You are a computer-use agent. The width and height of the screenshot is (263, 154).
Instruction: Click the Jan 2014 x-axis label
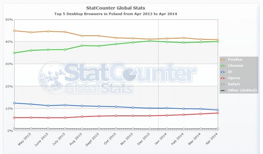(x=161, y=139)
